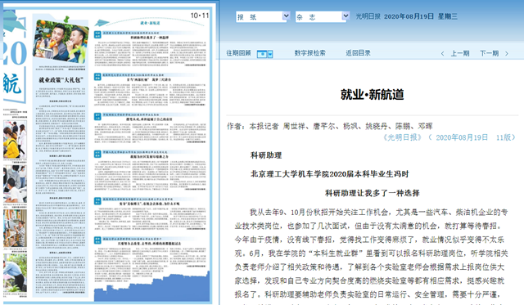
Task: Click the 就业·新航道 article title
Action: [372, 94]
